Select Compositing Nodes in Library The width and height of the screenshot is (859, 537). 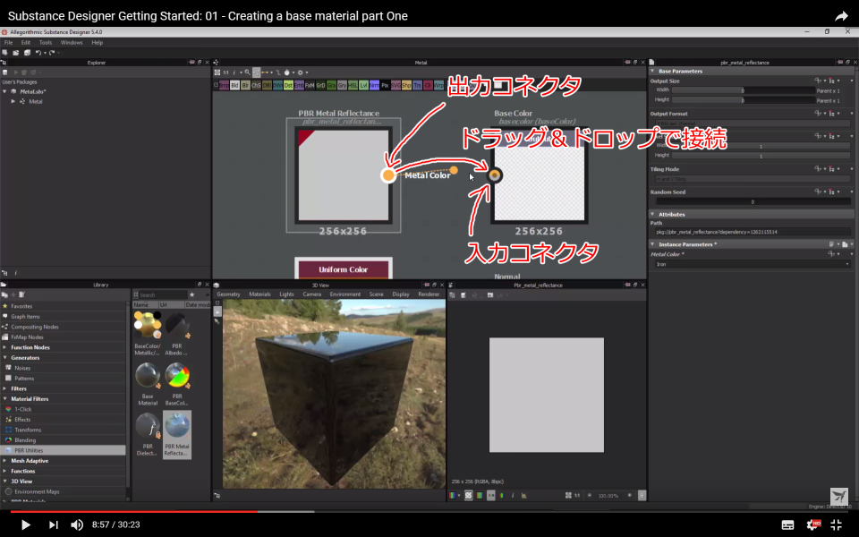point(35,327)
